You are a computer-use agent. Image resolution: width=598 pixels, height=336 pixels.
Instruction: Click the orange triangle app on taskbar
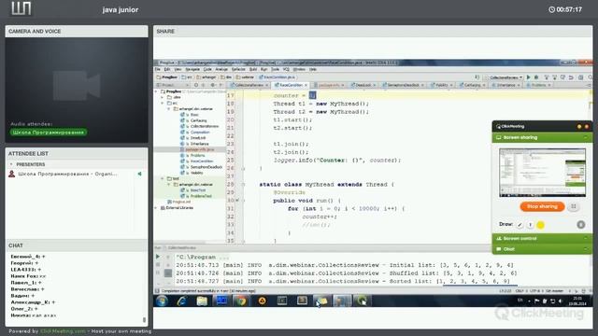[262, 301]
